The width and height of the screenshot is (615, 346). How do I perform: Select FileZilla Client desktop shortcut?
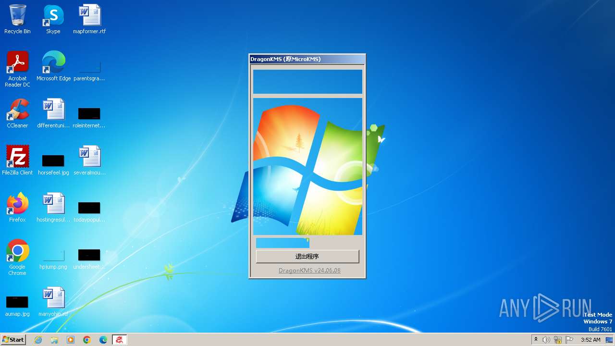click(x=17, y=161)
